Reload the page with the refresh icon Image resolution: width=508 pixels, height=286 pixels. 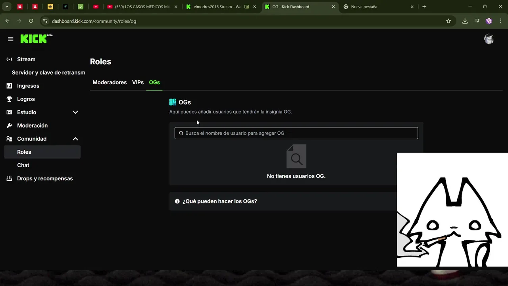tap(31, 21)
